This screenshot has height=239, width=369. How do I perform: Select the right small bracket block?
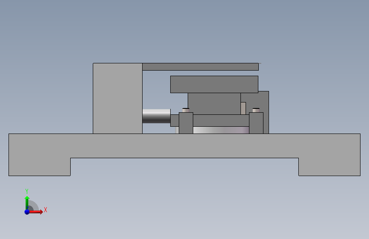click(x=256, y=123)
